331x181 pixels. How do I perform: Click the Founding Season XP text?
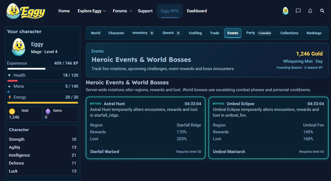pos(299,68)
